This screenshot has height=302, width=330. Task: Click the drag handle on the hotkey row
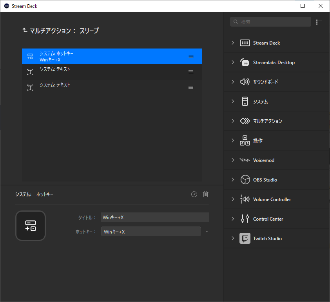click(x=191, y=56)
